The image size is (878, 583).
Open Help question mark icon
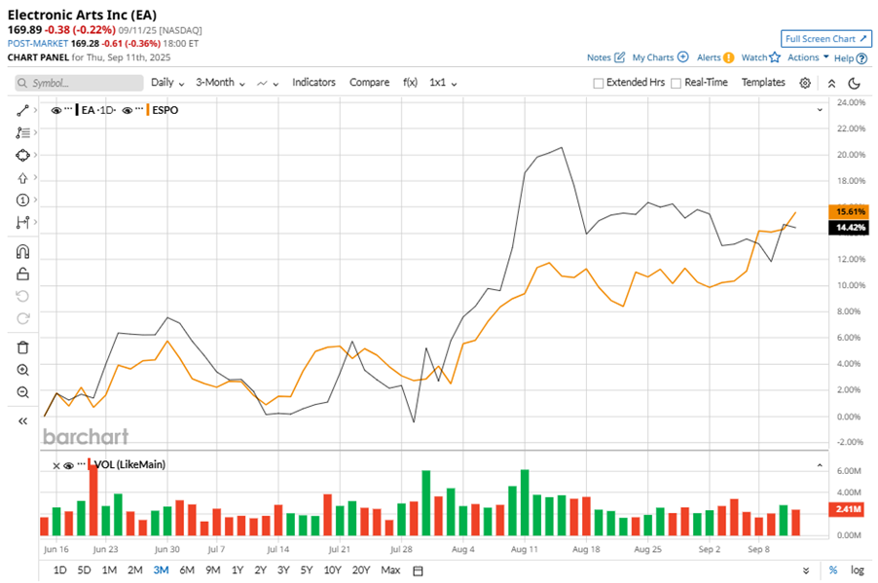tap(861, 58)
